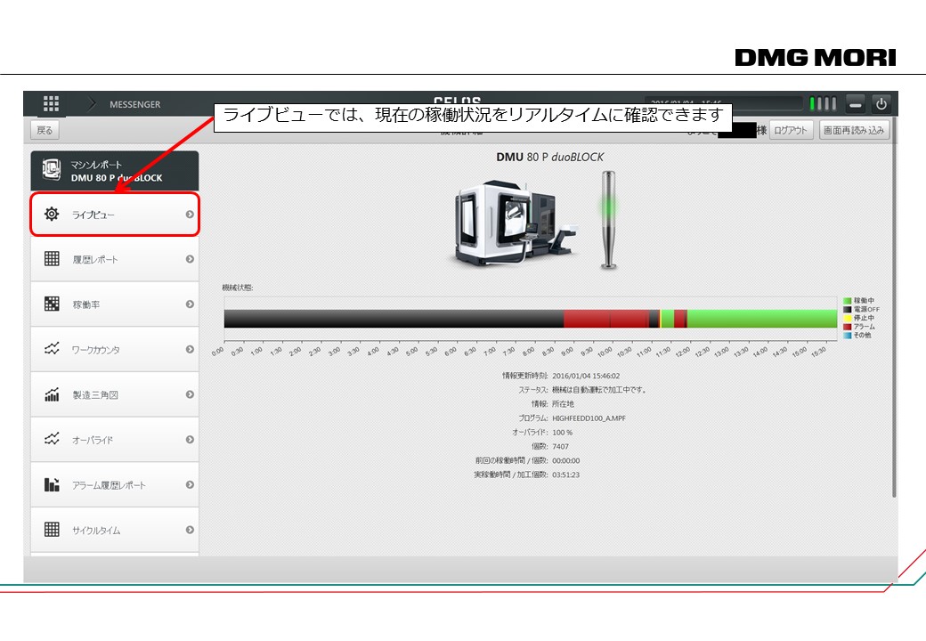Viewport: 926px width, 641px height.
Task: Click the actual run time 03:51:23
Action: pyautogui.click(x=565, y=475)
